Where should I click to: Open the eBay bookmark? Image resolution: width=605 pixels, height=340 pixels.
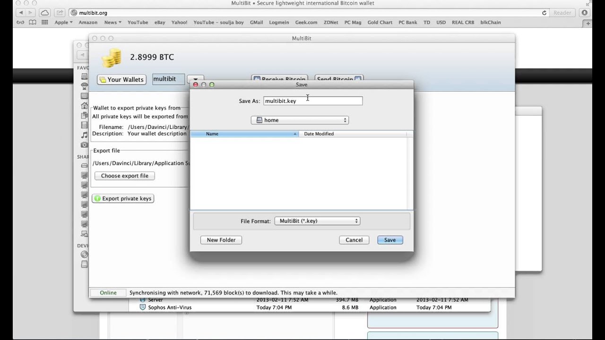(160, 22)
